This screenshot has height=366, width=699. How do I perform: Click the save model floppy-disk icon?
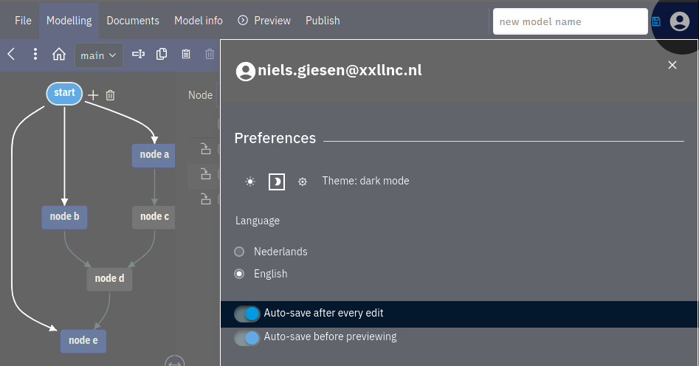pos(655,21)
